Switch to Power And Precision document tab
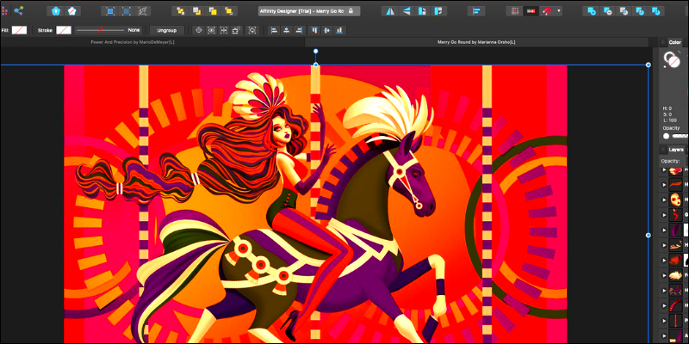Image resolution: width=689 pixels, height=344 pixels. 133,42
